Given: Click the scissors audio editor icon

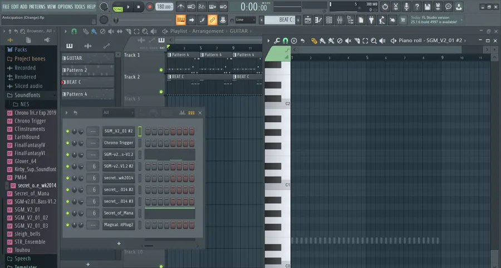Looking at the screenshot, I should point(396,7).
